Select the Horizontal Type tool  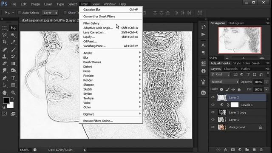[x=13, y=78]
